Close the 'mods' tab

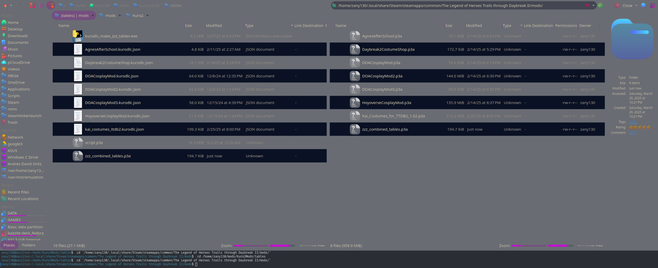(120, 15)
